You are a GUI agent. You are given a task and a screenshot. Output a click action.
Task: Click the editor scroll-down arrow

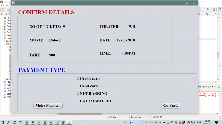218,79
